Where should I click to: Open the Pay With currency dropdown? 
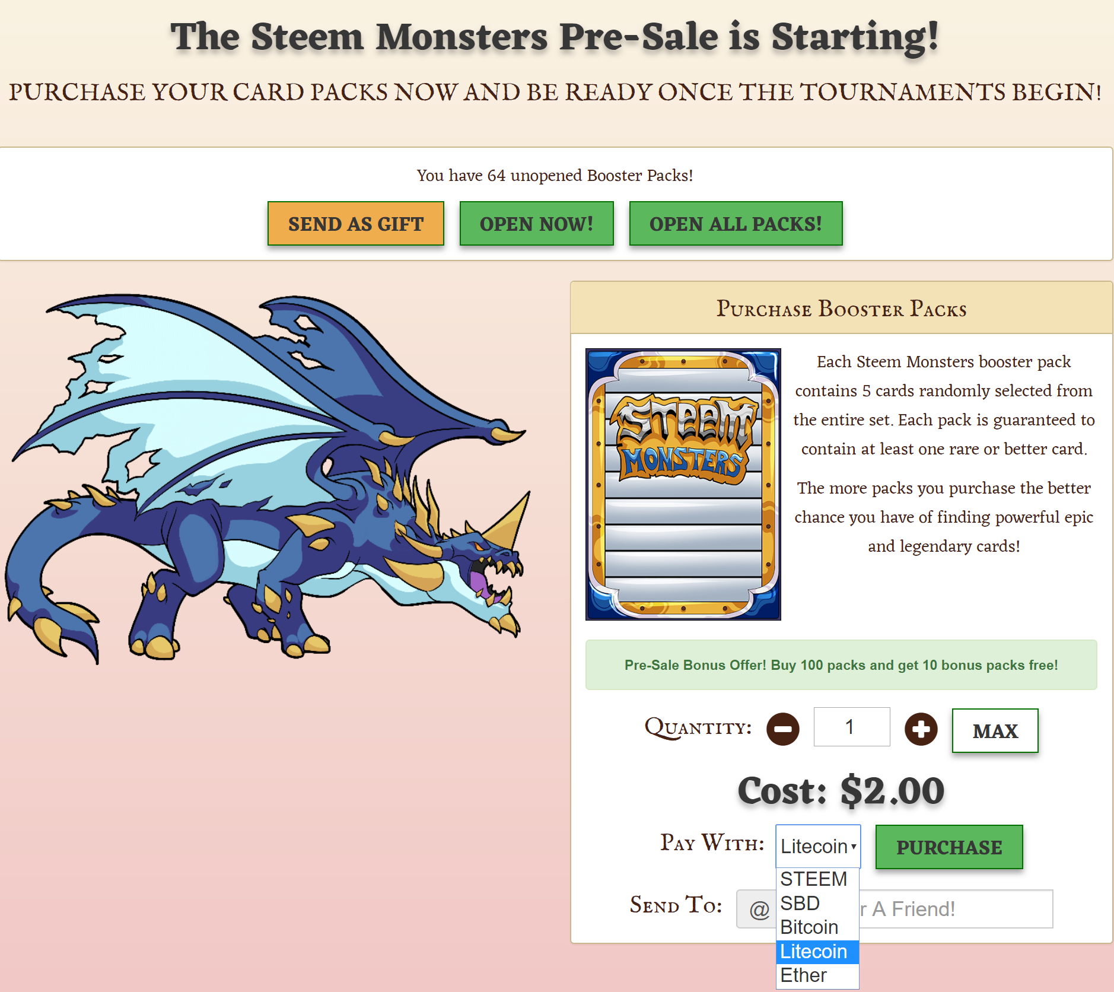click(x=818, y=846)
